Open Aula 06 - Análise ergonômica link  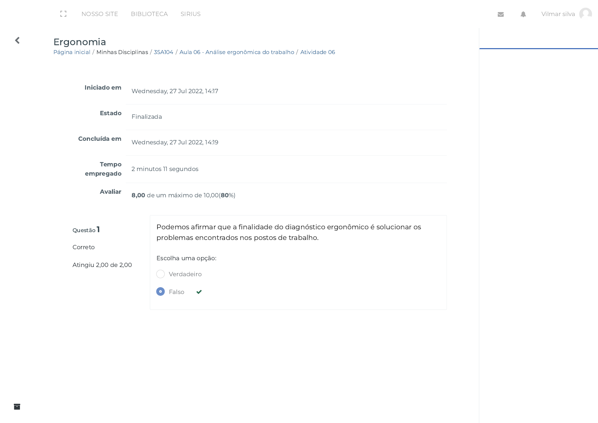(237, 52)
